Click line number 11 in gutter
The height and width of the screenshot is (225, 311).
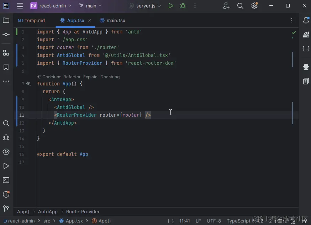pyautogui.click(x=22, y=115)
